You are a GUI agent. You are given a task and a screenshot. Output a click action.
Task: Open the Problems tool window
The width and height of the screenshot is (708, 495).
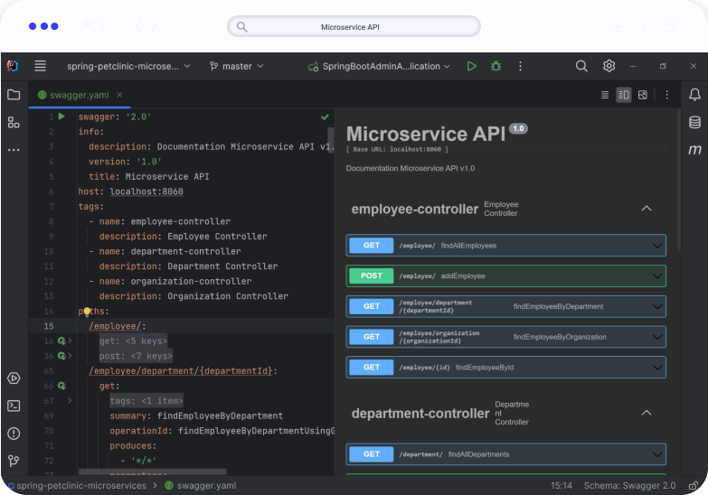coord(14,434)
